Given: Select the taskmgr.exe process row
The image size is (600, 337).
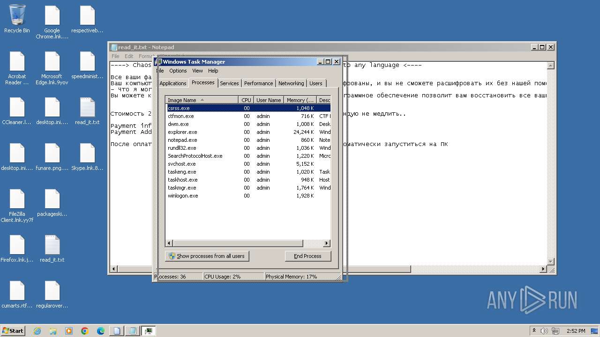Looking at the screenshot, I should click(x=248, y=188).
